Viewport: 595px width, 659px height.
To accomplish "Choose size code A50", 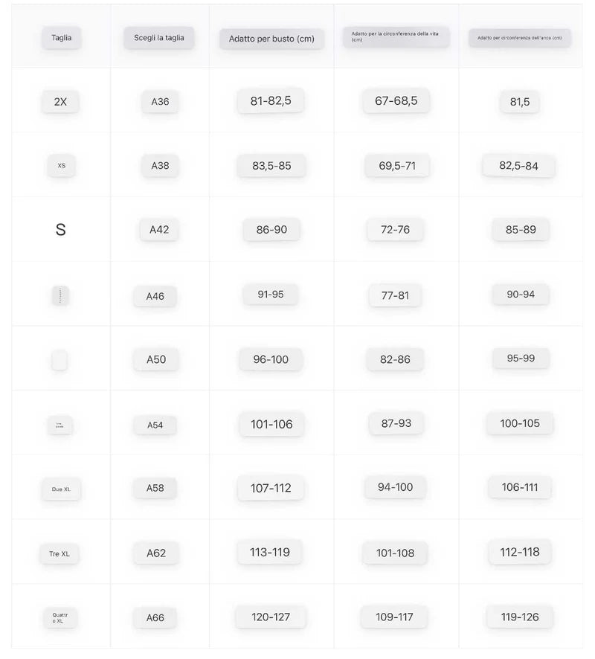I will (156, 359).
